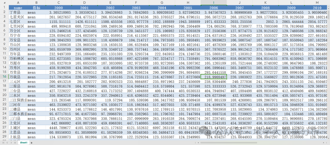Viewport: 330px width, 145px height.
Task: Click the horizontal scrollbar thumb
Action: point(228,143)
